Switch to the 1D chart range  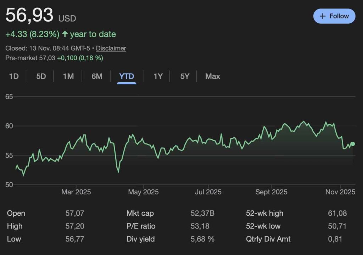14,76
